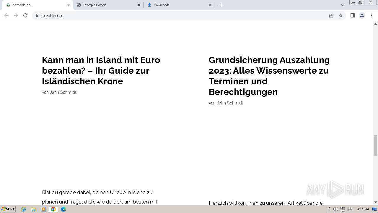Open the Windows Start menu
This screenshot has height=213, width=378.
tap(8, 209)
